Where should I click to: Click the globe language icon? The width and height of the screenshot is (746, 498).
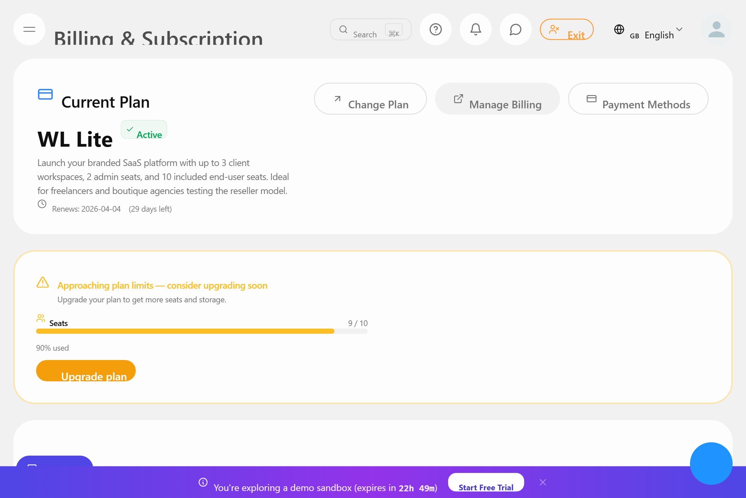619,29
